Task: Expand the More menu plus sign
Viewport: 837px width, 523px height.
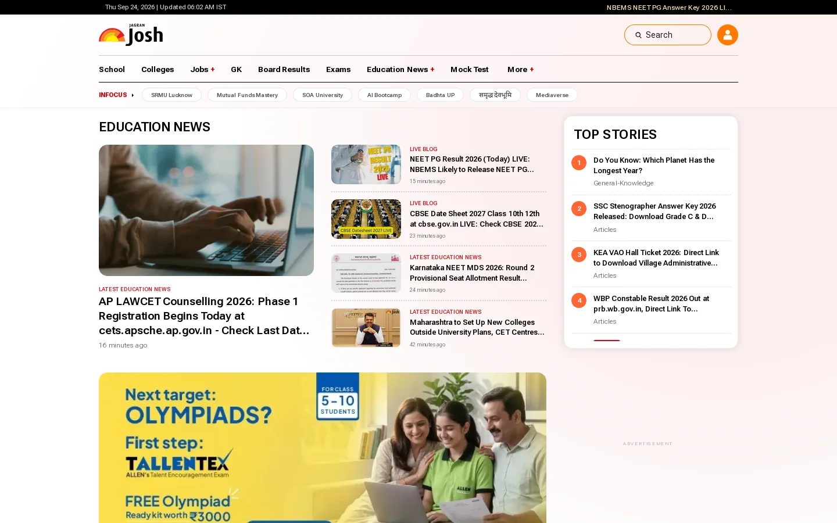Action: [x=532, y=69]
